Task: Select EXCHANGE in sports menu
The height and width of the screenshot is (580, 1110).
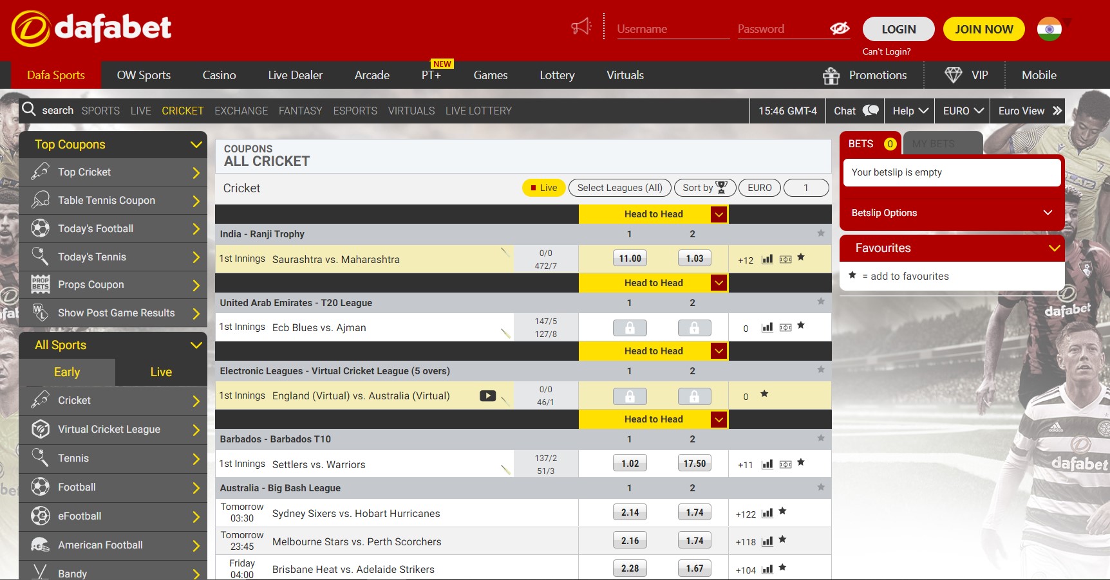Action: click(x=241, y=111)
